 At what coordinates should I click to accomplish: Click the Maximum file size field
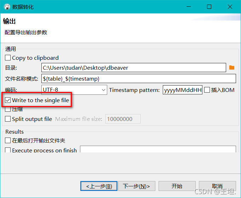tap(123, 119)
